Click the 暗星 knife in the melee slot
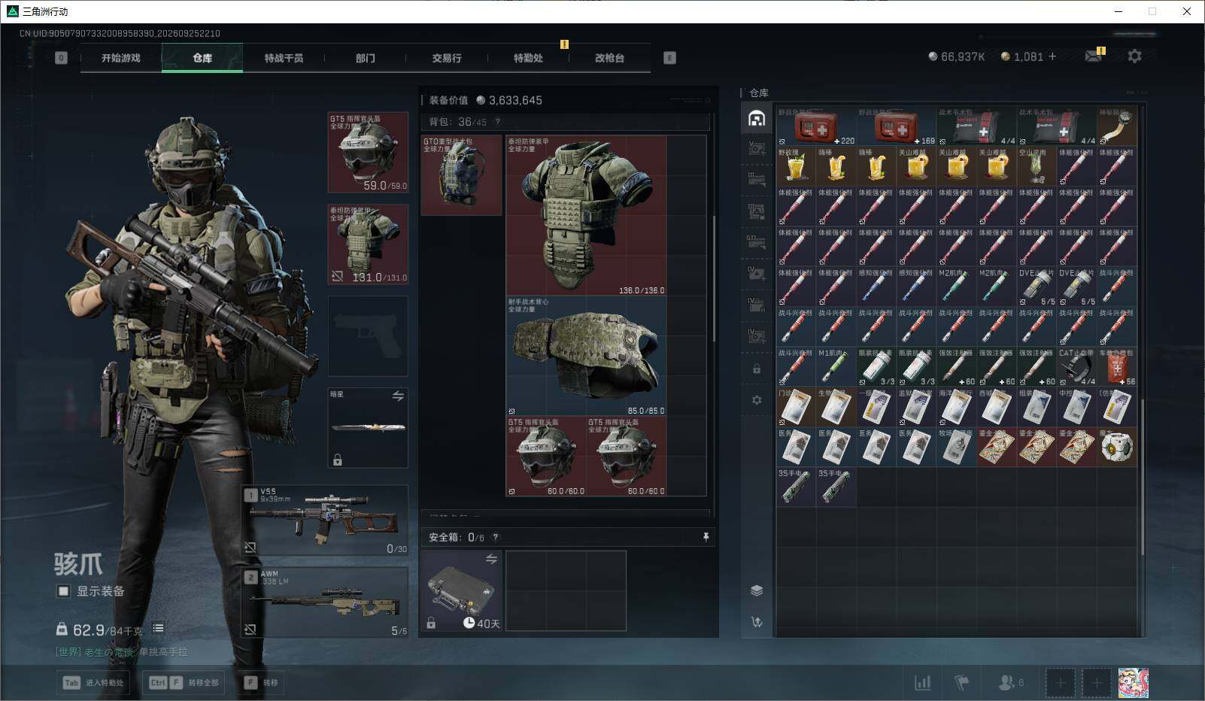Image resolution: width=1205 pixels, height=701 pixels. tap(368, 427)
